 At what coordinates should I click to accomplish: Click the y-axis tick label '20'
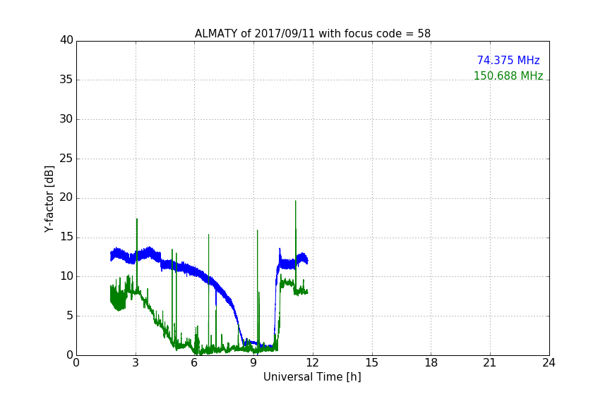click(66, 198)
